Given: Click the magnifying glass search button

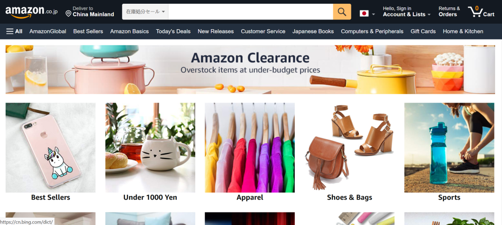Looking at the screenshot, I should tap(342, 12).
